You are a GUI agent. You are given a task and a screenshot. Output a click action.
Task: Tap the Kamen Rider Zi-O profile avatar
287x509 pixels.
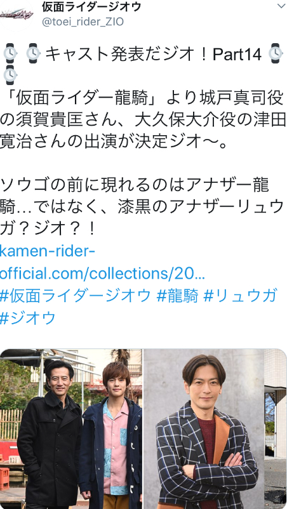17,15
